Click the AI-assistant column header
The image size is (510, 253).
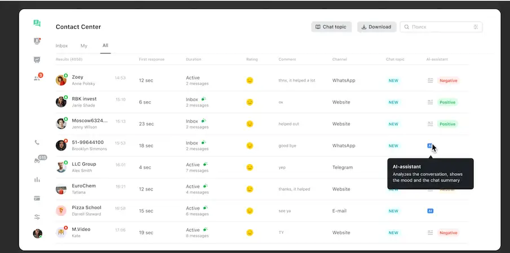tap(437, 60)
